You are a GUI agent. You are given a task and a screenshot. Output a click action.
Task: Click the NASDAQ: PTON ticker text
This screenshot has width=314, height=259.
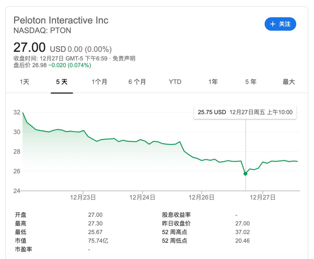(42, 31)
